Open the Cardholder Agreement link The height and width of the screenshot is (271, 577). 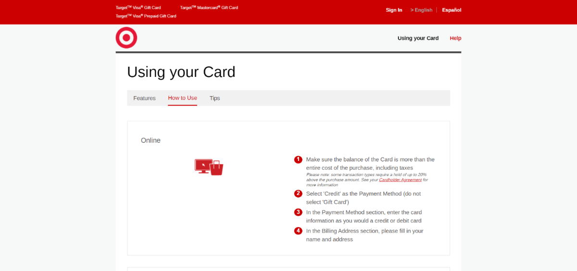[x=401, y=180]
